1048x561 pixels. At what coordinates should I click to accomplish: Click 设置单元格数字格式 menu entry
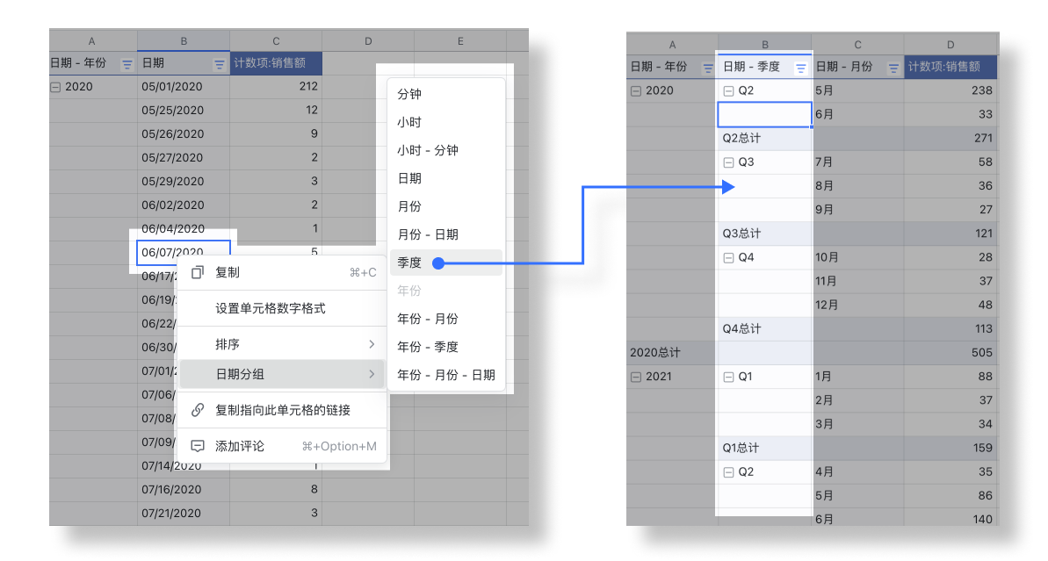pos(271,309)
